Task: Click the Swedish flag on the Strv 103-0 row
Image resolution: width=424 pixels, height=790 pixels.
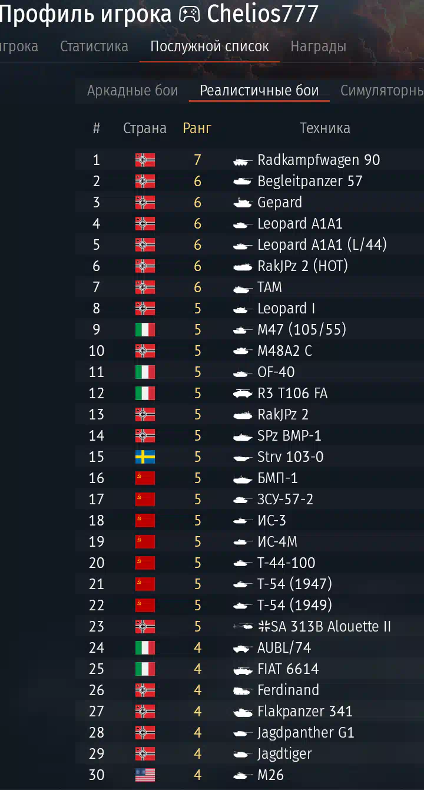Action: click(x=145, y=457)
